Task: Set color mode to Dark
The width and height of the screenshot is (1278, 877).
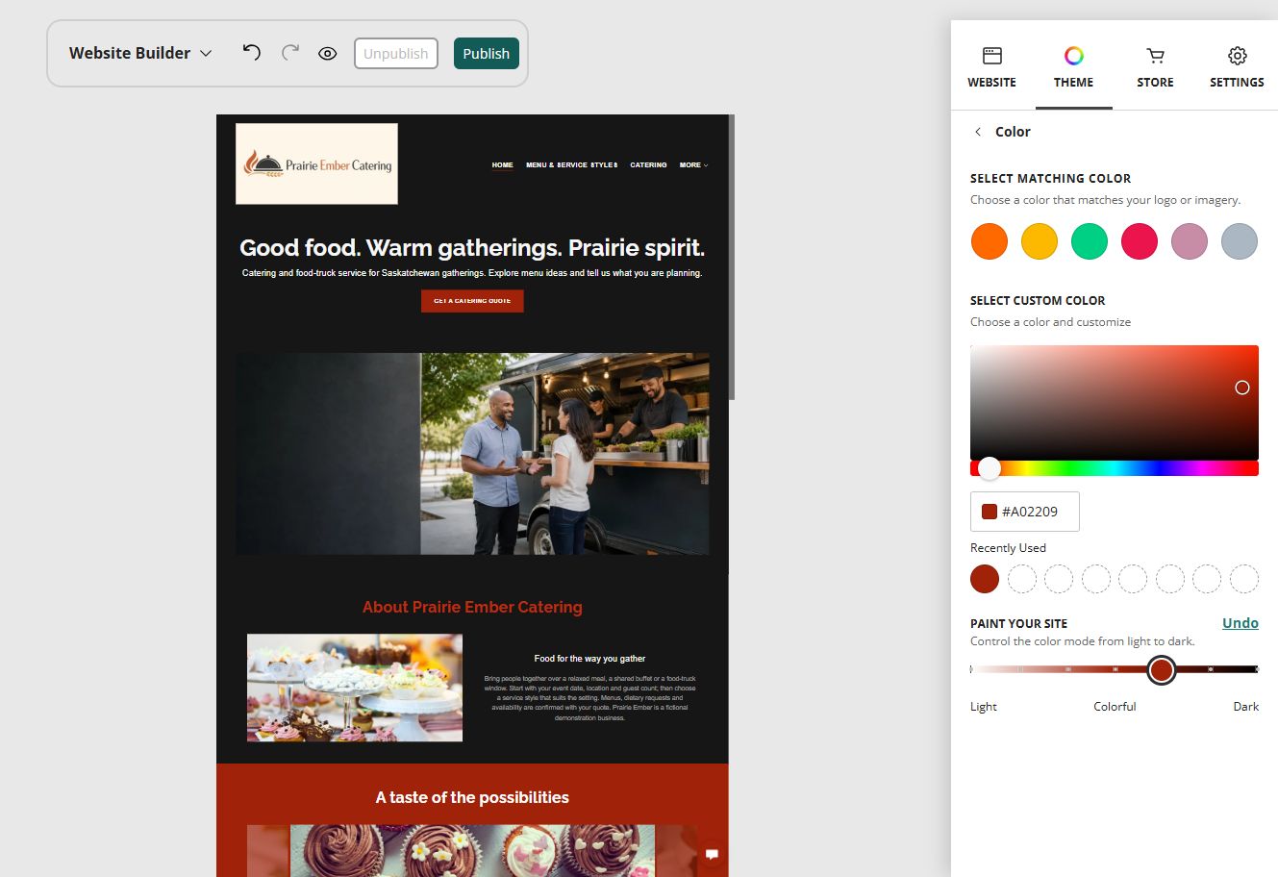Action: 1246,707
